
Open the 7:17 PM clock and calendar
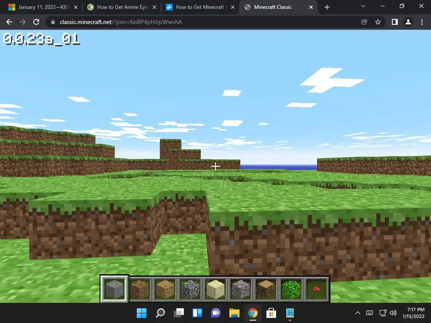pos(414,313)
